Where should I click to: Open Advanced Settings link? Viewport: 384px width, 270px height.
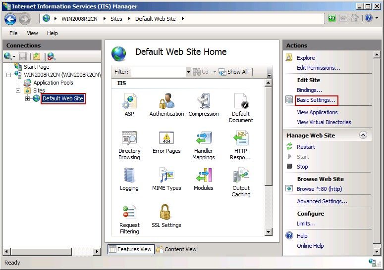pos(322,201)
